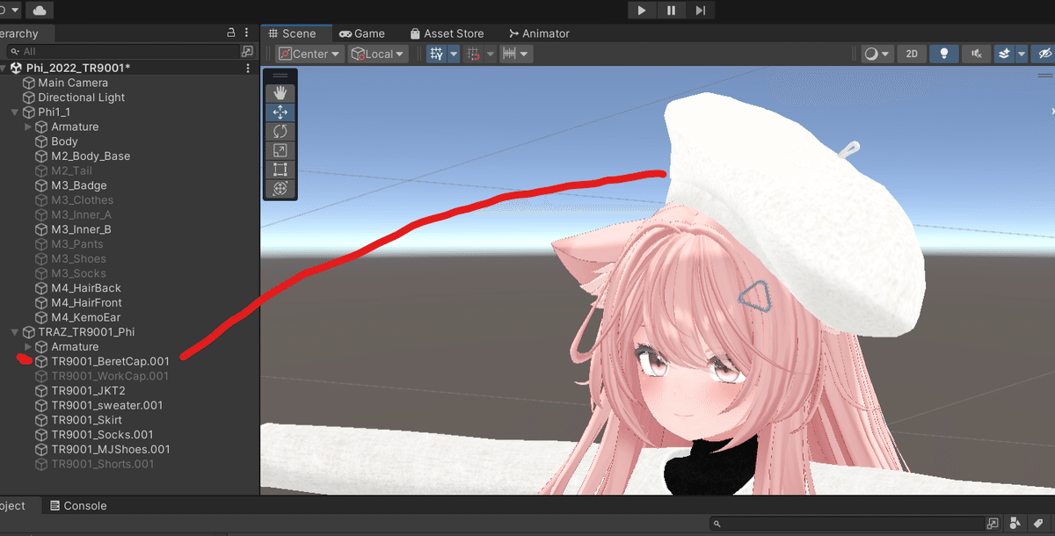This screenshot has height=536, width=1055.
Task: Click the Hierarchy search field
Action: [x=121, y=52]
